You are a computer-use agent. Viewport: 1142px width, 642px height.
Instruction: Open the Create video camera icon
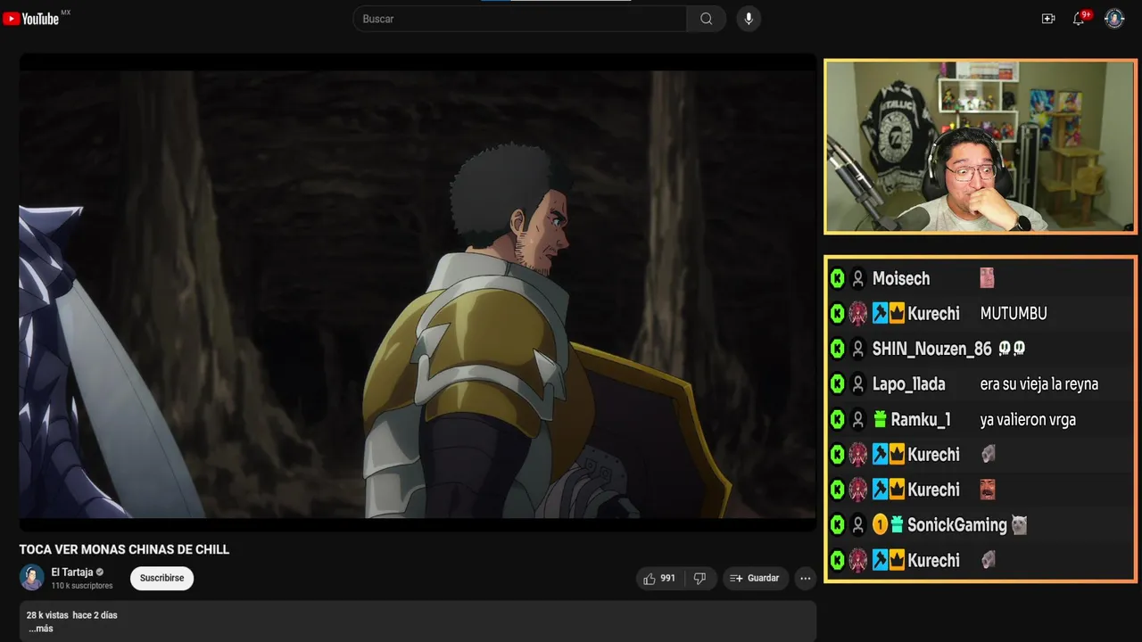click(1048, 19)
